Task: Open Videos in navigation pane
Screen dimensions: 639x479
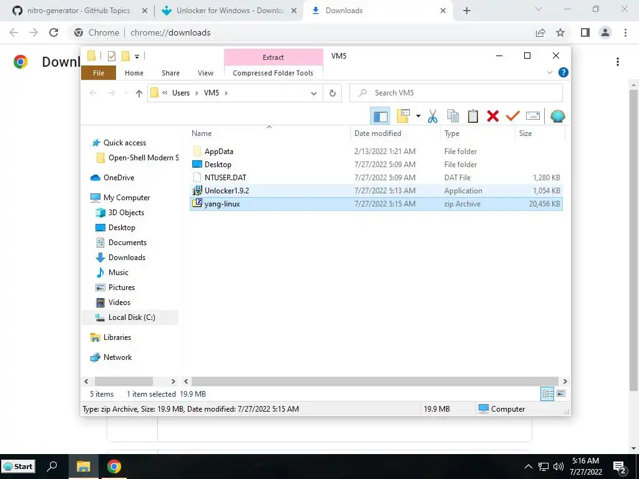Action: [119, 302]
